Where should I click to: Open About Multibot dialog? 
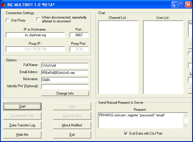click(72, 125)
